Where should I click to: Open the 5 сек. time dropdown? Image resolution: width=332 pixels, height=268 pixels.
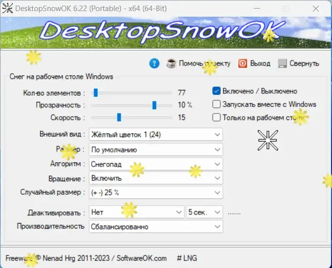[204, 212]
